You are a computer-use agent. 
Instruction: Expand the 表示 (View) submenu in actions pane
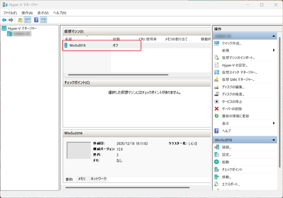pos(274,123)
